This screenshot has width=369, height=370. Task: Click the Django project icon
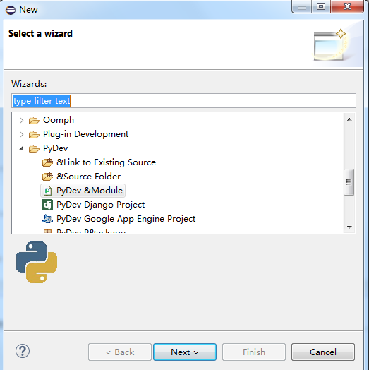pos(47,205)
